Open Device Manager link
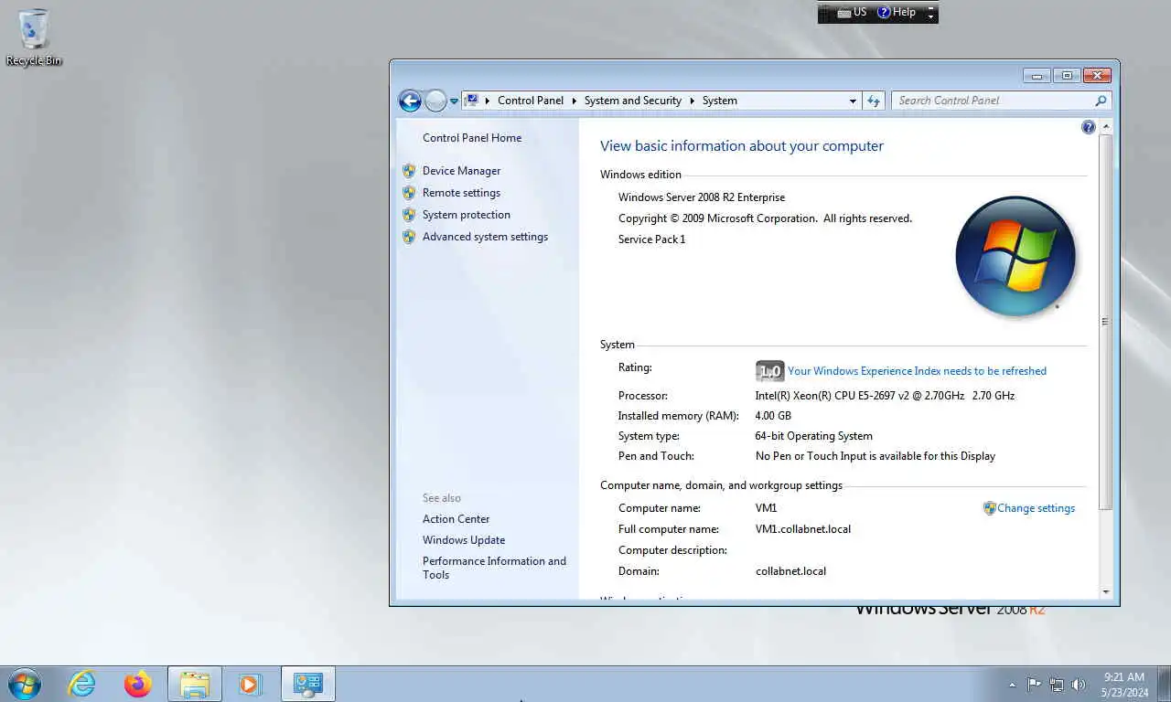 pyautogui.click(x=461, y=171)
